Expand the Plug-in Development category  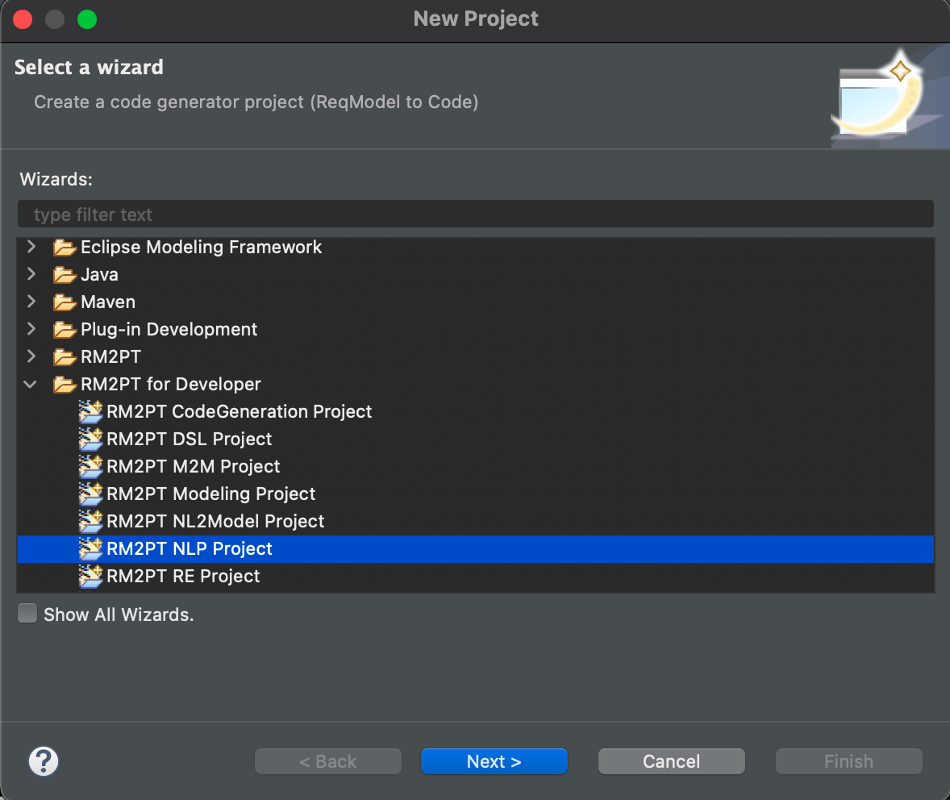[31, 328]
